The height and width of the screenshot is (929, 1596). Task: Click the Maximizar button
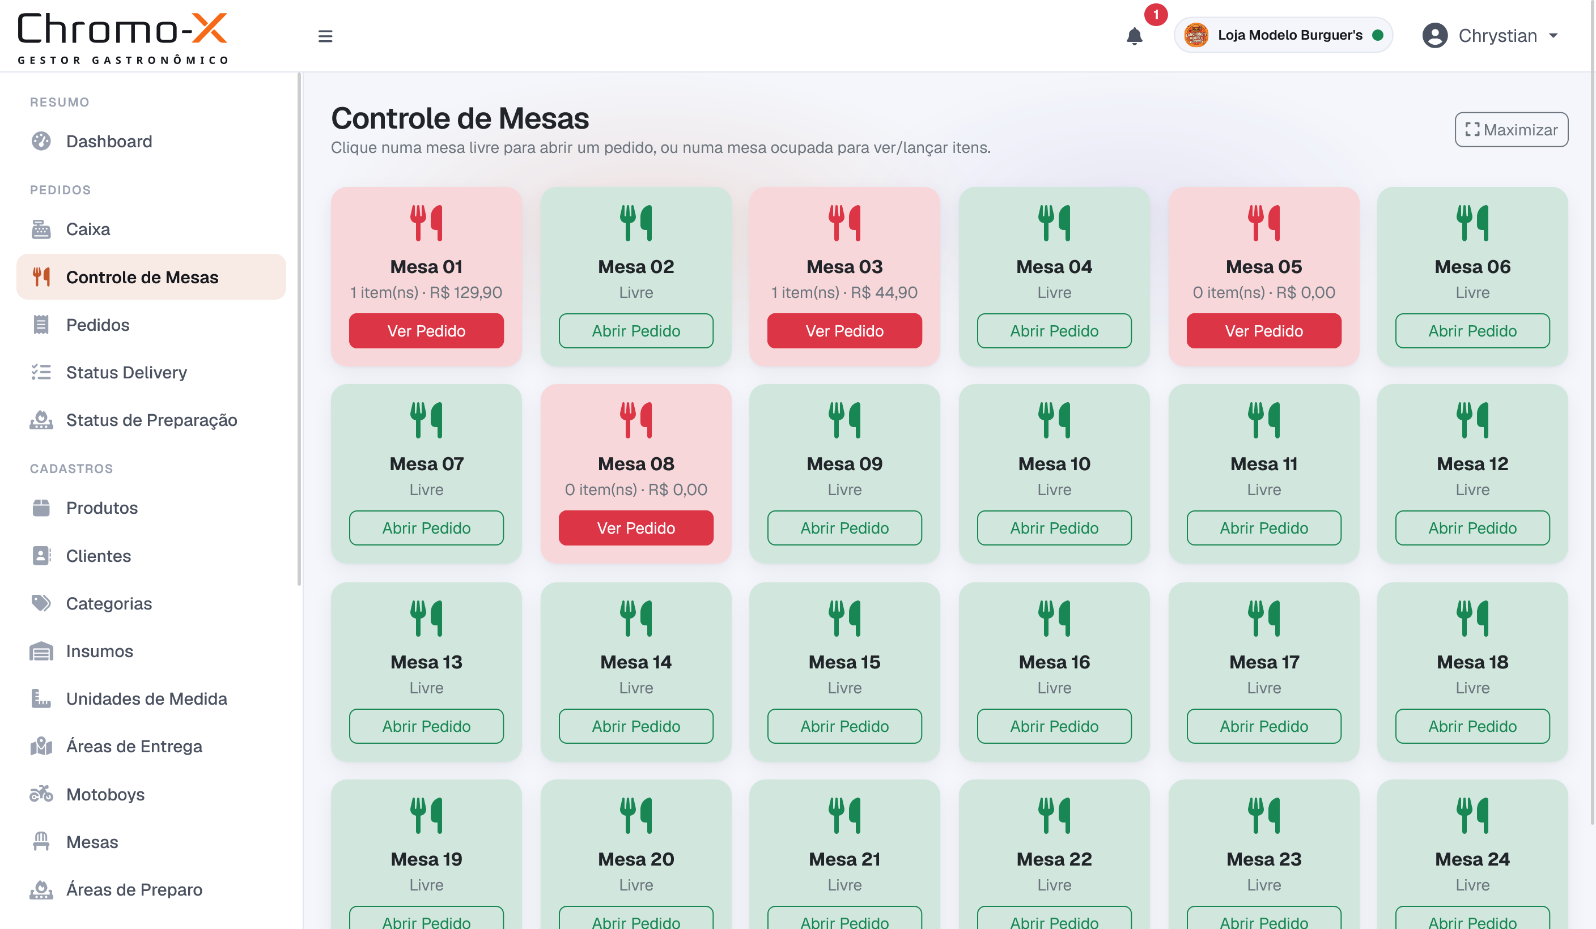coord(1511,130)
